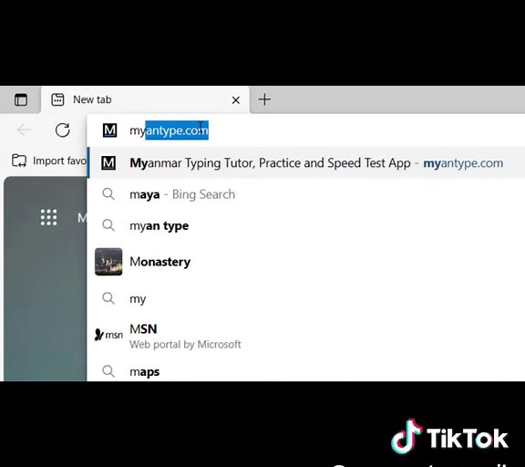Click the address bar showing myantype.com
525x467 pixels.
click(x=305, y=130)
